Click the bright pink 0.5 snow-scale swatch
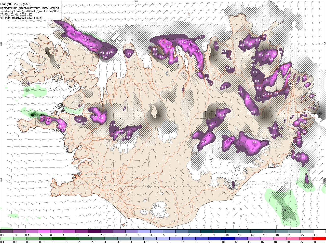Screen dimensions: 326x244 click(x=44, y=232)
